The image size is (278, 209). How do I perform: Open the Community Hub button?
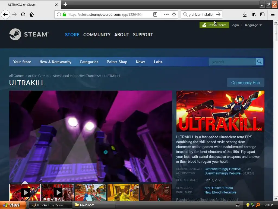(245, 83)
